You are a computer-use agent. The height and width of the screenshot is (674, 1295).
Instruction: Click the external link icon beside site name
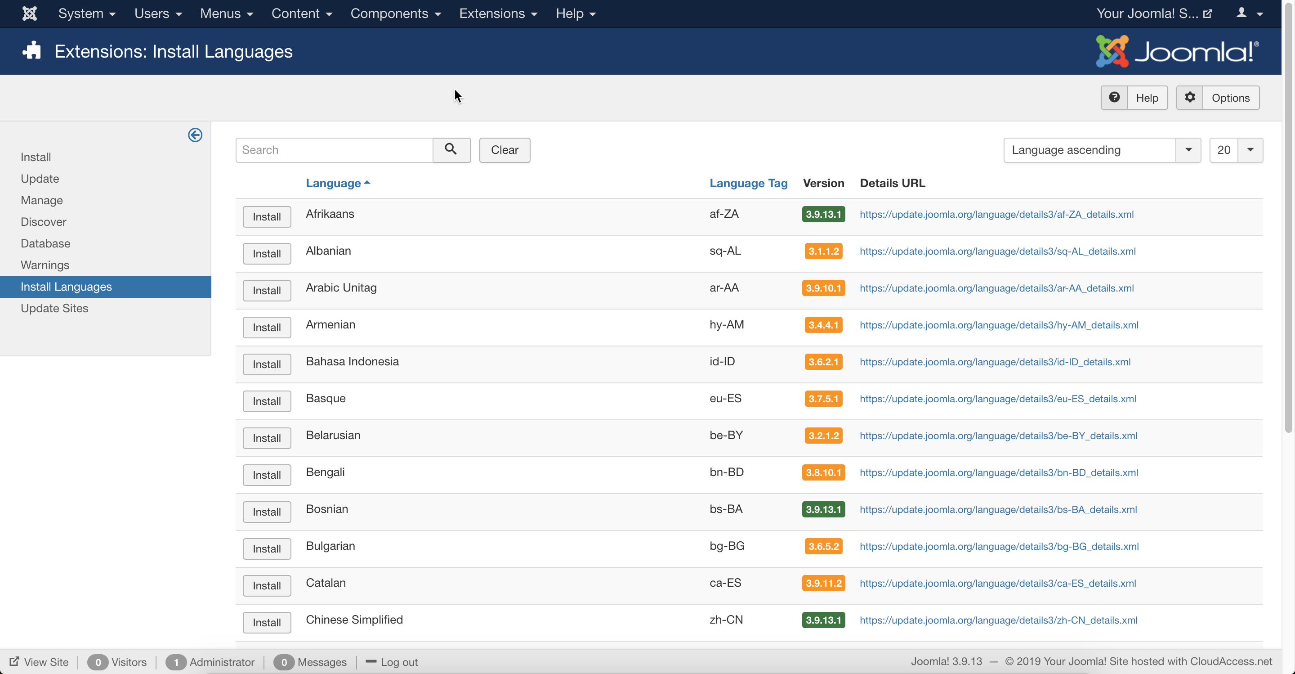pyautogui.click(x=1207, y=13)
